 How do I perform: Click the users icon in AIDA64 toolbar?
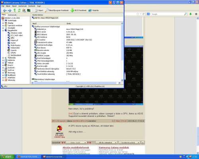pyautogui.click(x=24, y=10)
